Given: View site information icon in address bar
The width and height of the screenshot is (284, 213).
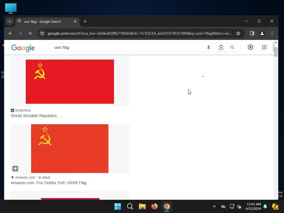Looking at the screenshot, I should pos(42,33).
